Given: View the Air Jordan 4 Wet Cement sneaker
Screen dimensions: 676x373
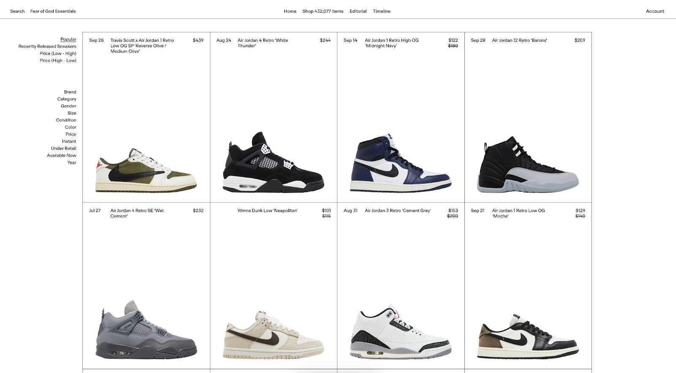Looking at the screenshot, I should coord(146,330).
